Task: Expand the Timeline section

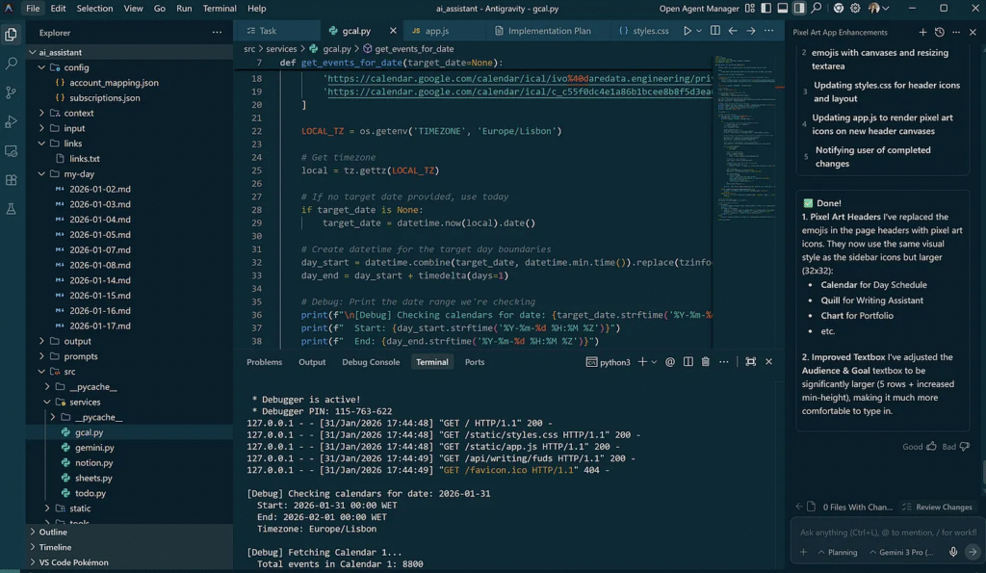Action: [55, 547]
